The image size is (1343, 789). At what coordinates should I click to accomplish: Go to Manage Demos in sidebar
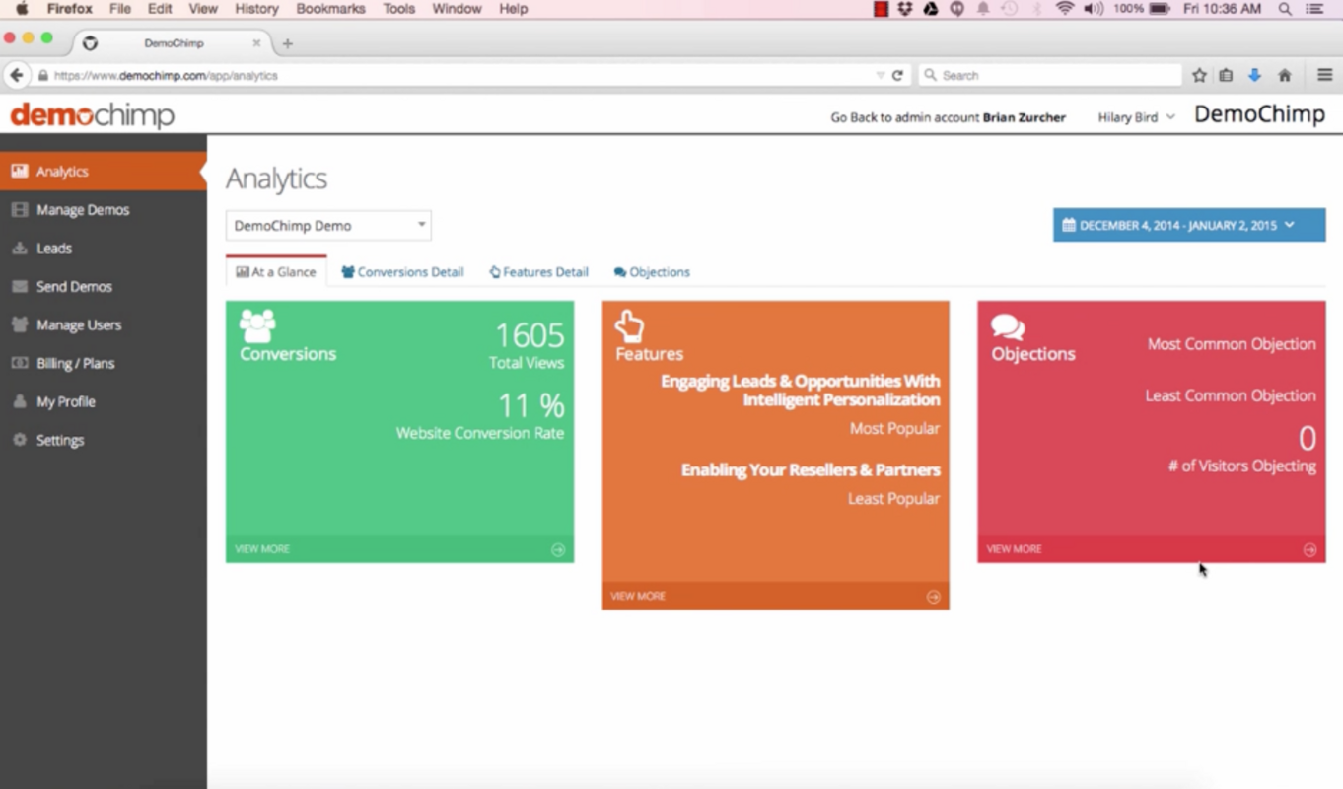(83, 210)
